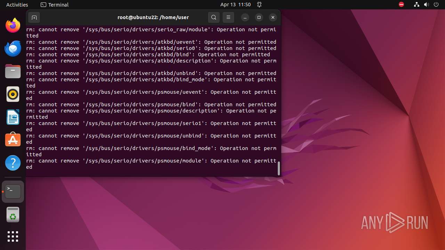
Task: Launch Firefox from the dock
Action: point(13,25)
